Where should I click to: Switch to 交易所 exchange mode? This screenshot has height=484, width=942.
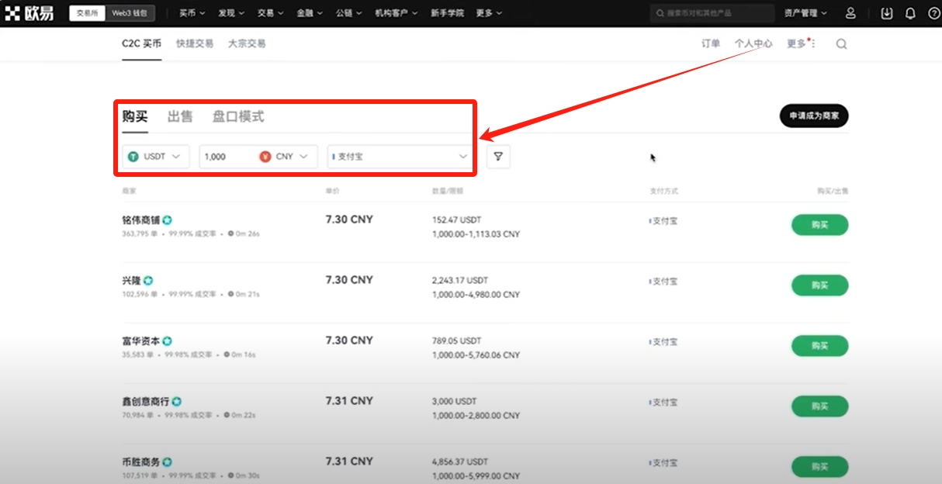(x=87, y=13)
